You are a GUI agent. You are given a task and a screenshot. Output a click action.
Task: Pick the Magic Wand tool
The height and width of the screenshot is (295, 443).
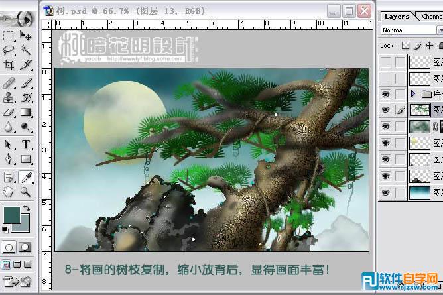coord(26,50)
